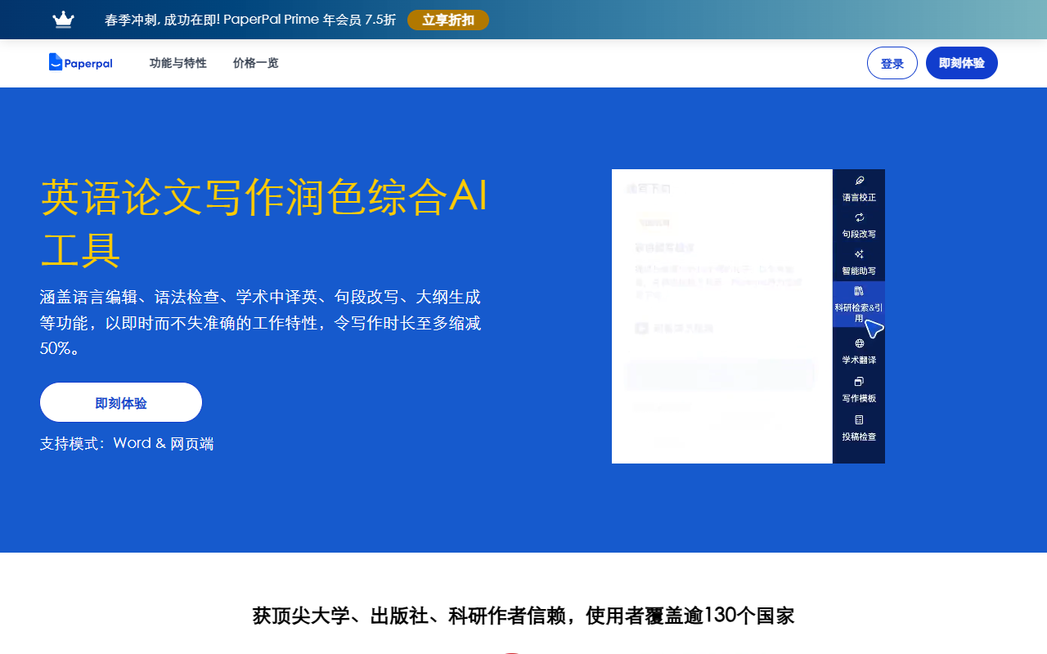Viewport: 1047px width, 654px height.
Task: Click the 写作模板 label text
Action: click(859, 398)
